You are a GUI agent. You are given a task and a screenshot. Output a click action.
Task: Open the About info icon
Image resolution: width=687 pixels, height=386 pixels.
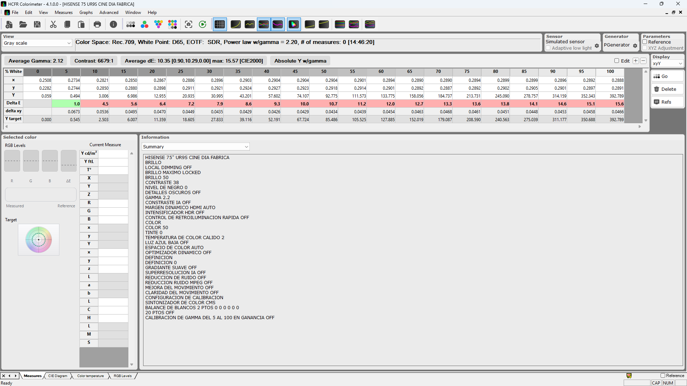tap(113, 24)
